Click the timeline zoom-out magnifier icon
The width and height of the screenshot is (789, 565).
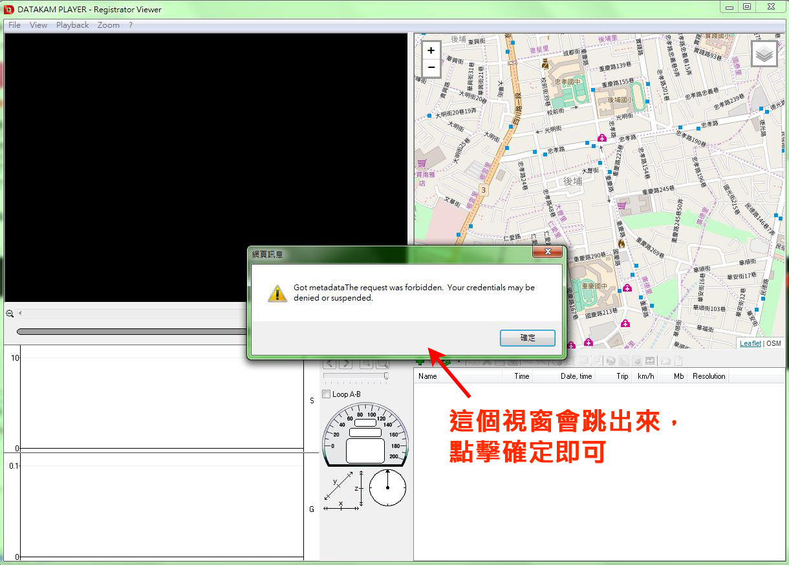(x=10, y=314)
